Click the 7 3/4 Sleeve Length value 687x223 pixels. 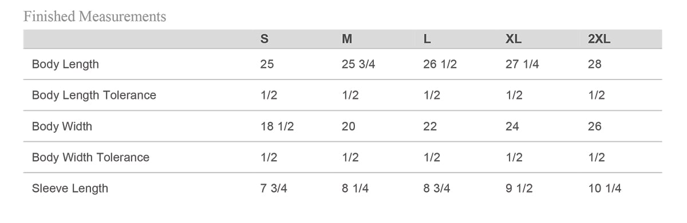(x=274, y=188)
